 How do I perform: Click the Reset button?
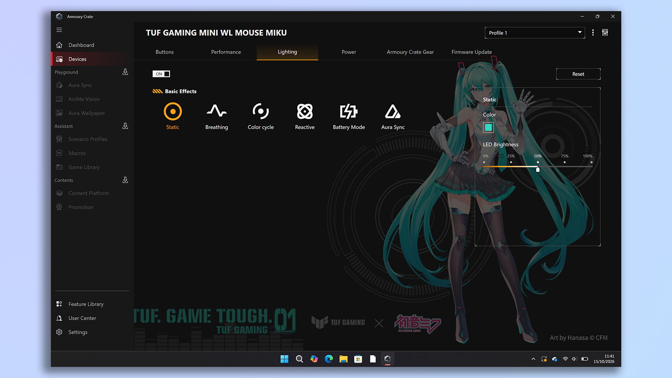[x=578, y=74]
